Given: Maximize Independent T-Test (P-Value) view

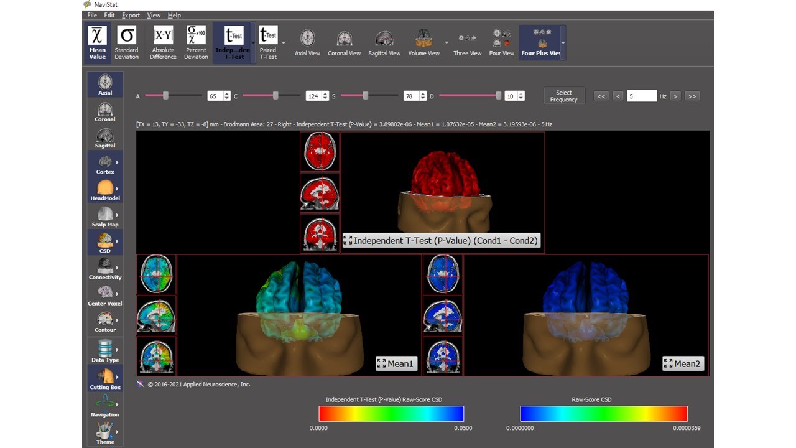Looking at the screenshot, I should tap(441, 240).
